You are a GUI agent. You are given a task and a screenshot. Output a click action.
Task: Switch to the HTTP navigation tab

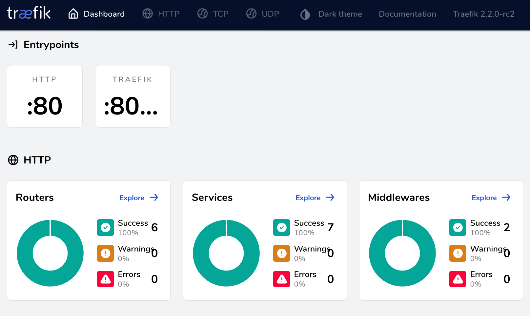point(161,14)
